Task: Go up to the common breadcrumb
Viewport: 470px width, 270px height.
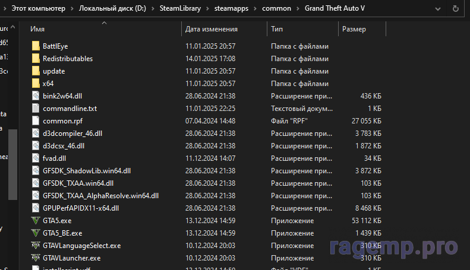Action: [x=276, y=8]
